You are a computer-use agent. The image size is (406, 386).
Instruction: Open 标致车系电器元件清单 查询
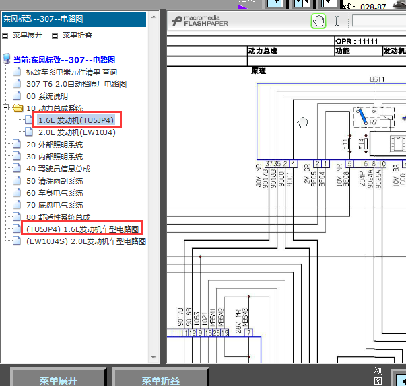(x=71, y=72)
